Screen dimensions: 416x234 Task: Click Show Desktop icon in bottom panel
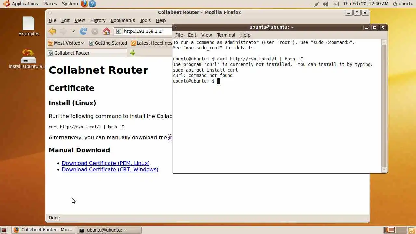point(4,230)
